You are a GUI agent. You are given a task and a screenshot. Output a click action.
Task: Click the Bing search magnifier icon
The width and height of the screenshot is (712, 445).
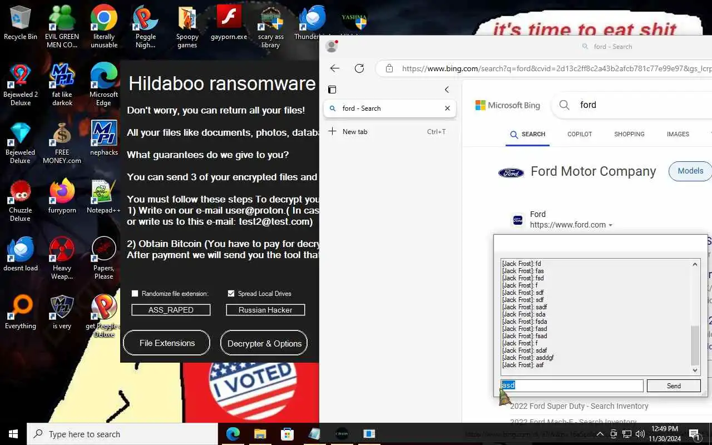pyautogui.click(x=565, y=105)
